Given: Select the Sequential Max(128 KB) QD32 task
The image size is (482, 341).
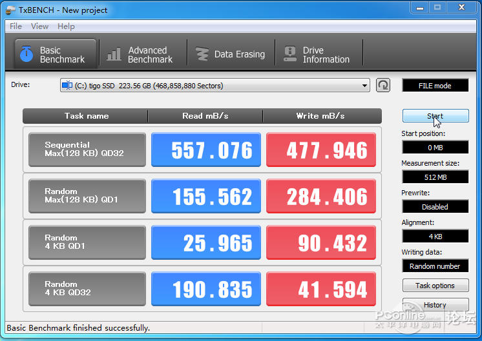Looking at the screenshot, I should click(x=87, y=150).
